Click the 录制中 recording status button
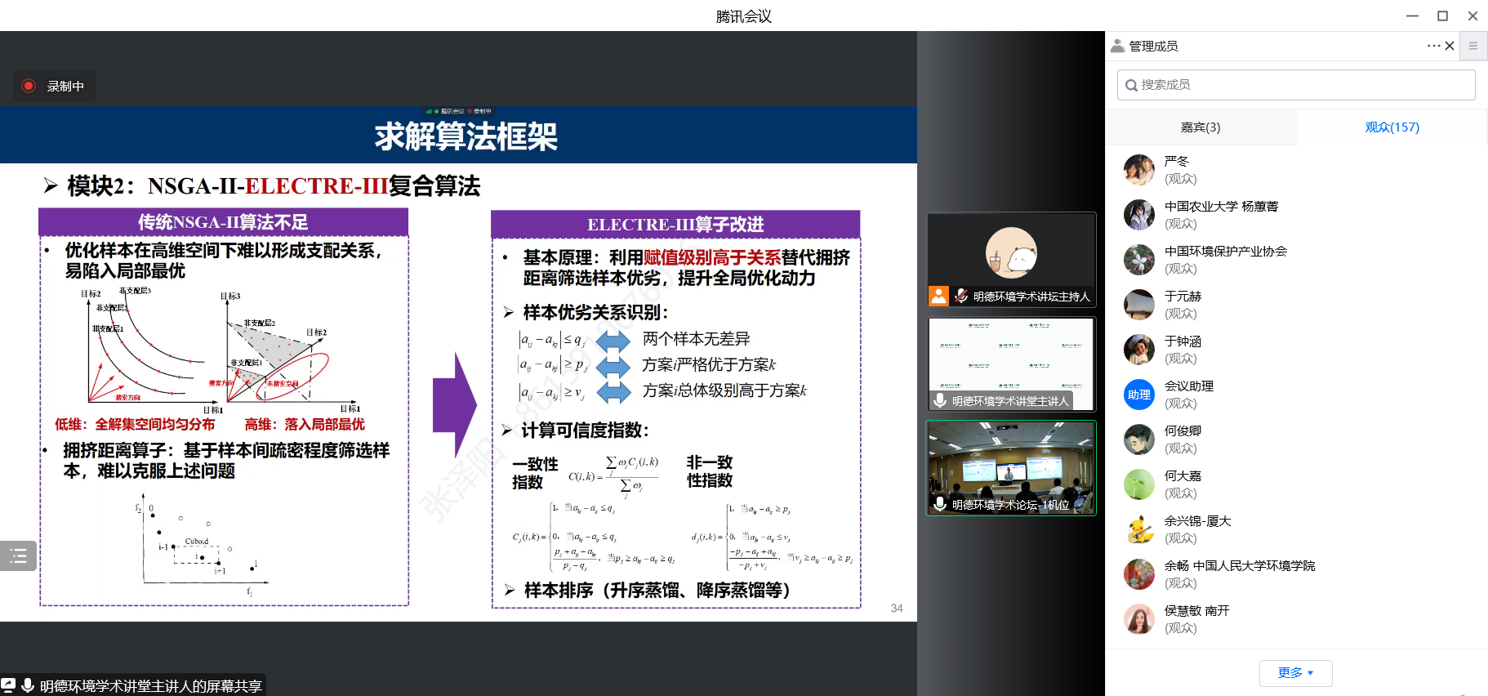Viewport: 1488px width, 696px height. coord(54,86)
